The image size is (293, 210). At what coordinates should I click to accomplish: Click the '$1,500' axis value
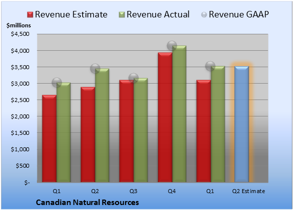click(20, 133)
